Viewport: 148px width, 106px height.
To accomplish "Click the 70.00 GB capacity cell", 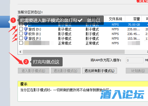I will [134, 25].
